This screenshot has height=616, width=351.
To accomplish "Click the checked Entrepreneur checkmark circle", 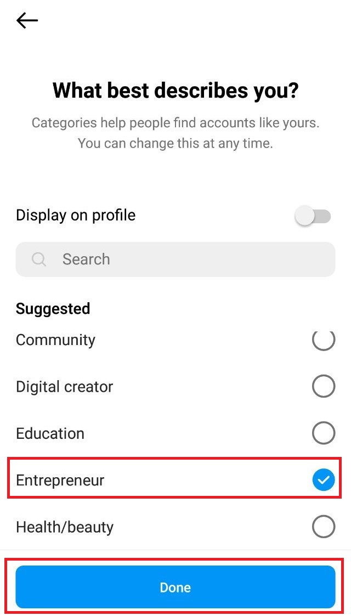I will coord(323,481).
